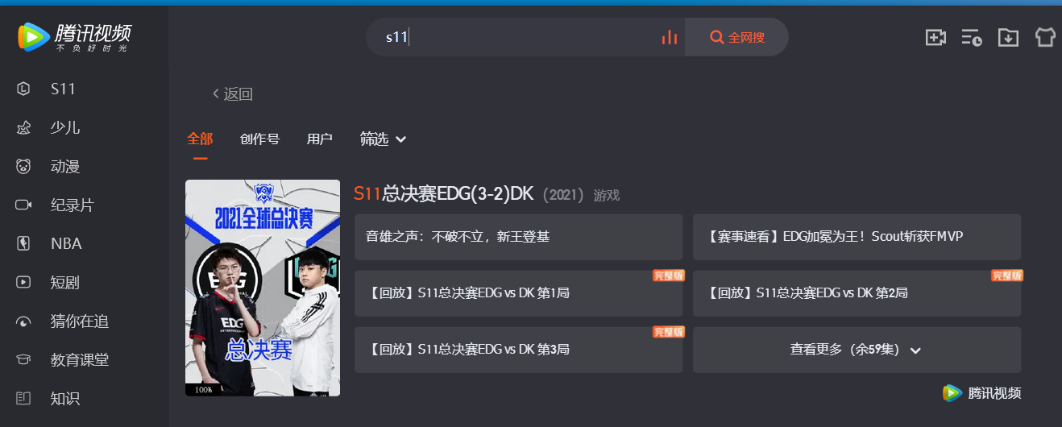Open the downloads icon in header

(1008, 37)
